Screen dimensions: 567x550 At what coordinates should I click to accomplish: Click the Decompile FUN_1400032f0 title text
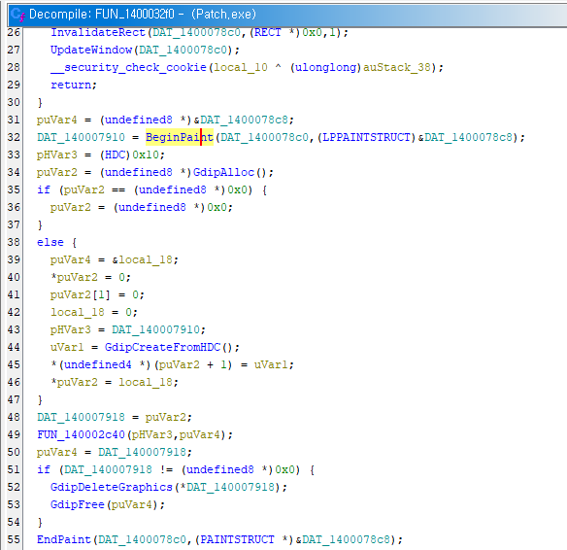click(143, 15)
